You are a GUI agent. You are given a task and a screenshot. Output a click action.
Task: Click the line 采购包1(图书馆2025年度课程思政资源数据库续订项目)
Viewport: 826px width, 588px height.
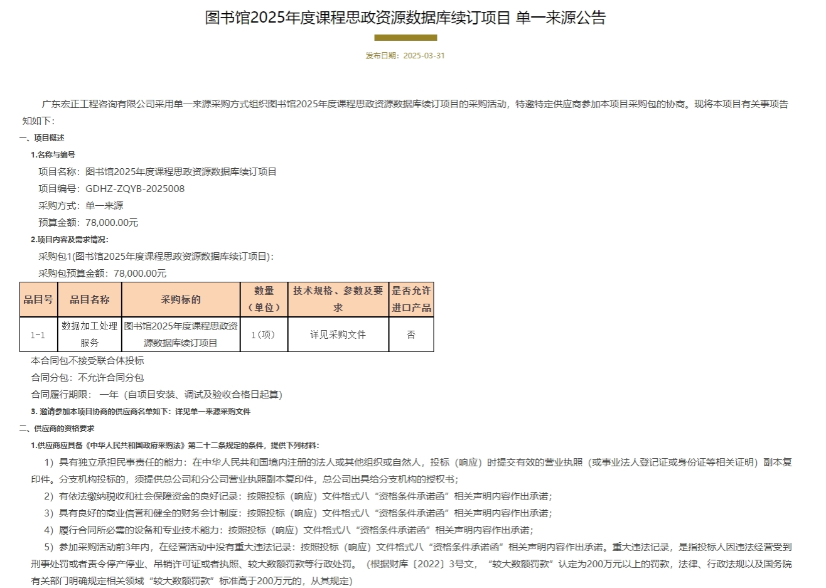[x=156, y=257]
